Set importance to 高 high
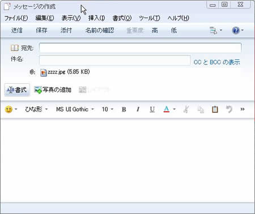 [x=155, y=30]
